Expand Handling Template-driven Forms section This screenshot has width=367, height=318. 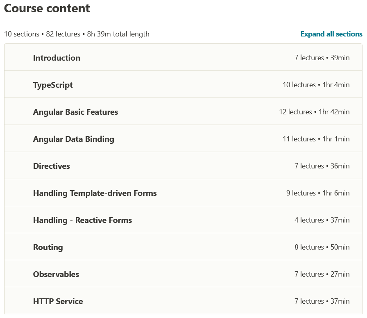click(183, 193)
